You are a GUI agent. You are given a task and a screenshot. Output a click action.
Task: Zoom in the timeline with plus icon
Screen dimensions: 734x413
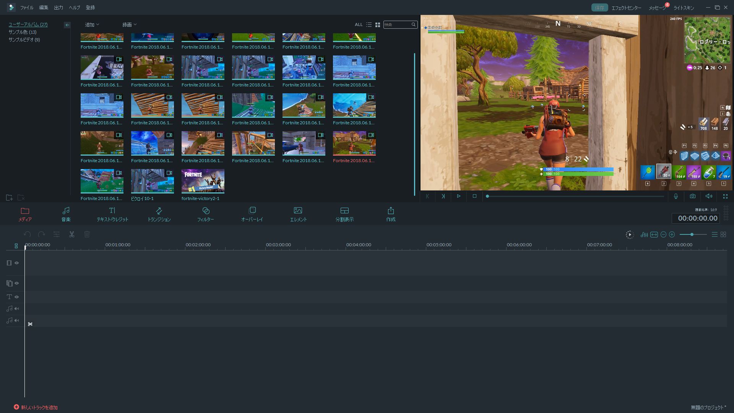click(672, 234)
